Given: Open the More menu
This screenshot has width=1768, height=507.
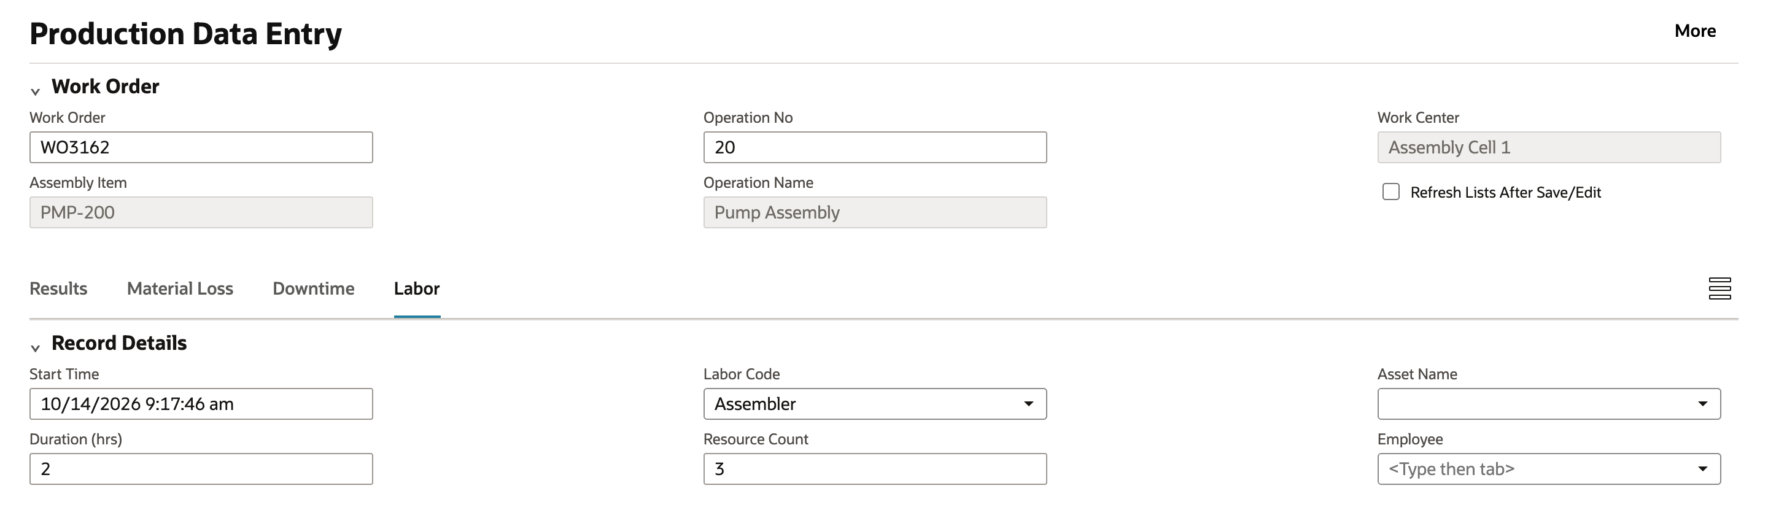Looking at the screenshot, I should [1694, 31].
